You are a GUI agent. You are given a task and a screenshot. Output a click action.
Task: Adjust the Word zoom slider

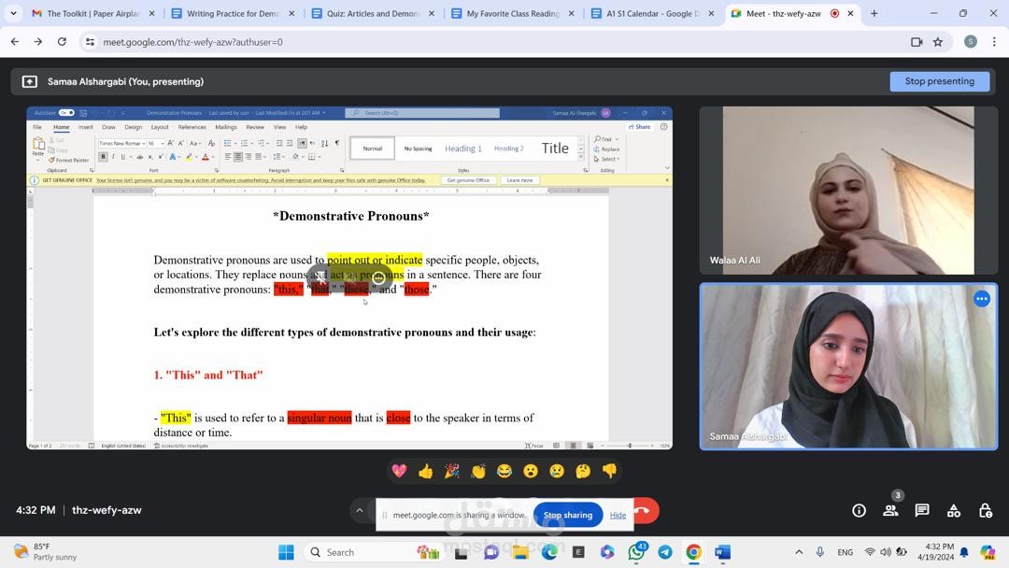[x=629, y=445]
